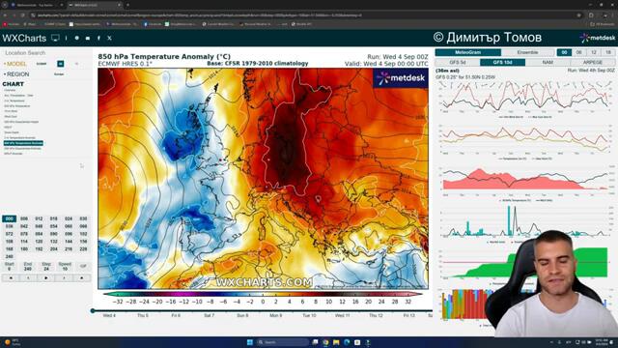Step forward one frame
Screen dimensions: 618x348
pos(65,278)
